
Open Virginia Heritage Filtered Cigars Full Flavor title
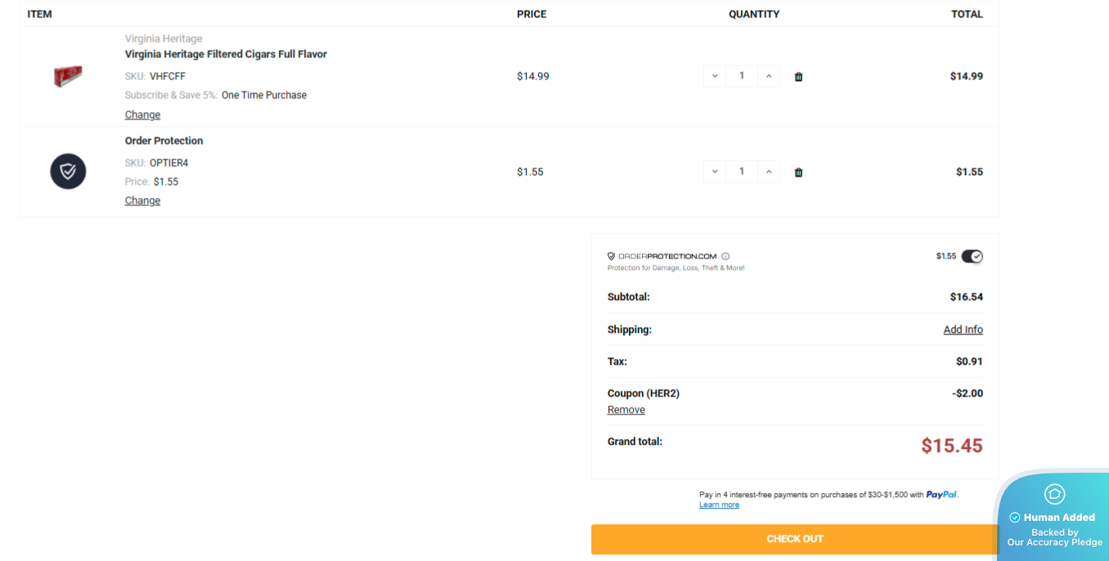coord(226,54)
